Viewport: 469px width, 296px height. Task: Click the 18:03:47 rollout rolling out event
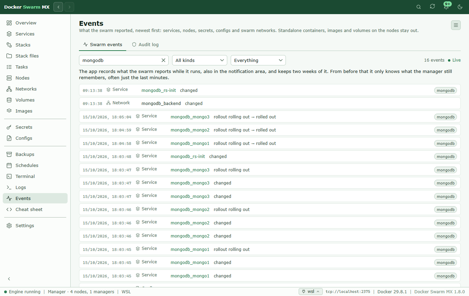coord(270,170)
